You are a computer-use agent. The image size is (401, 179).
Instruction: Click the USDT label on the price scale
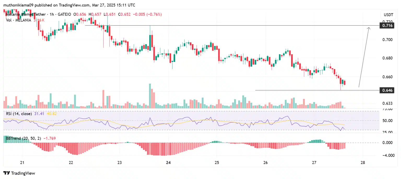(x=388, y=15)
